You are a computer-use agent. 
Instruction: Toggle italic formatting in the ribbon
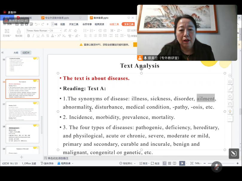click(33, 36)
